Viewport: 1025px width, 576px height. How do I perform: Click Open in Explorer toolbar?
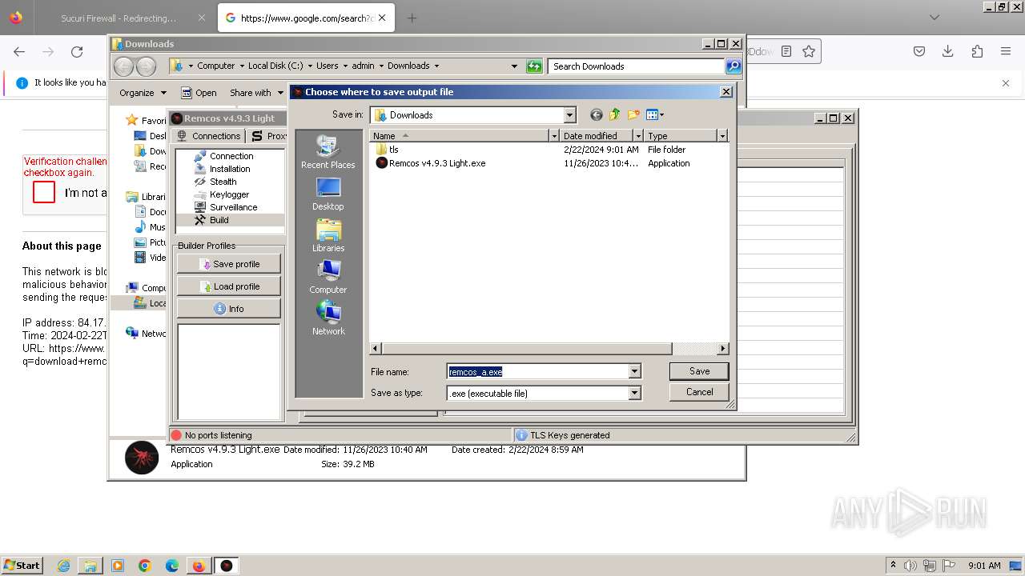199,93
